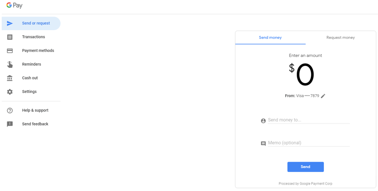Screen dimensions: 378x191
Task: Open the Settings gear icon
Action: (10, 92)
